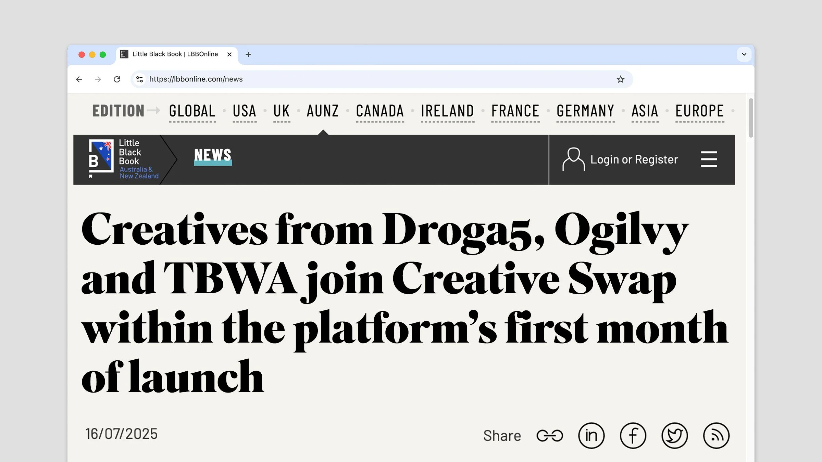Screen dimensions: 822x462
Task: Bookmark this page with the star icon
Action: [x=620, y=79]
